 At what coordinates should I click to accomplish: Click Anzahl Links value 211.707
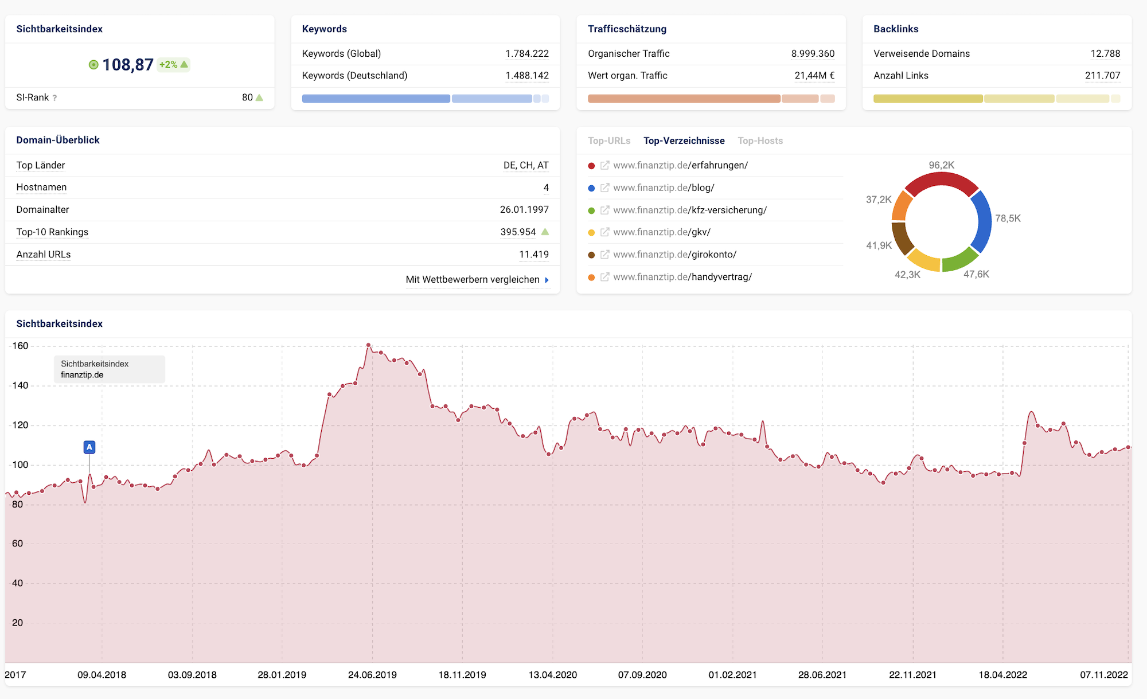point(1102,76)
